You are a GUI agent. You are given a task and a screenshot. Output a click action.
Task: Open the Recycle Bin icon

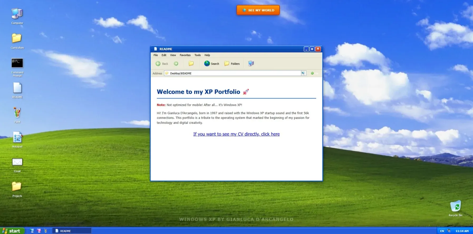pyautogui.click(x=455, y=208)
